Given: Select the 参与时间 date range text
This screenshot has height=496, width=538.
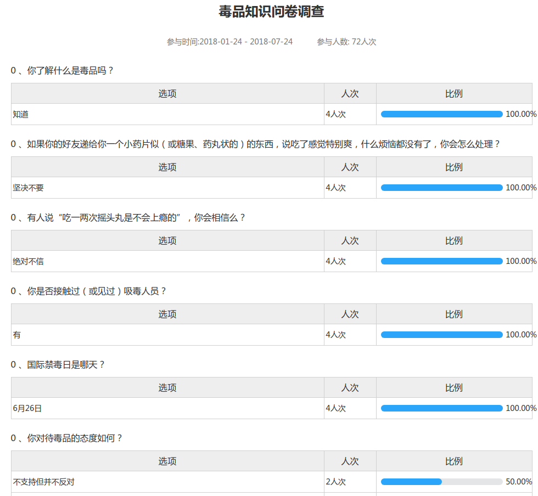Looking at the screenshot, I should coord(229,42).
